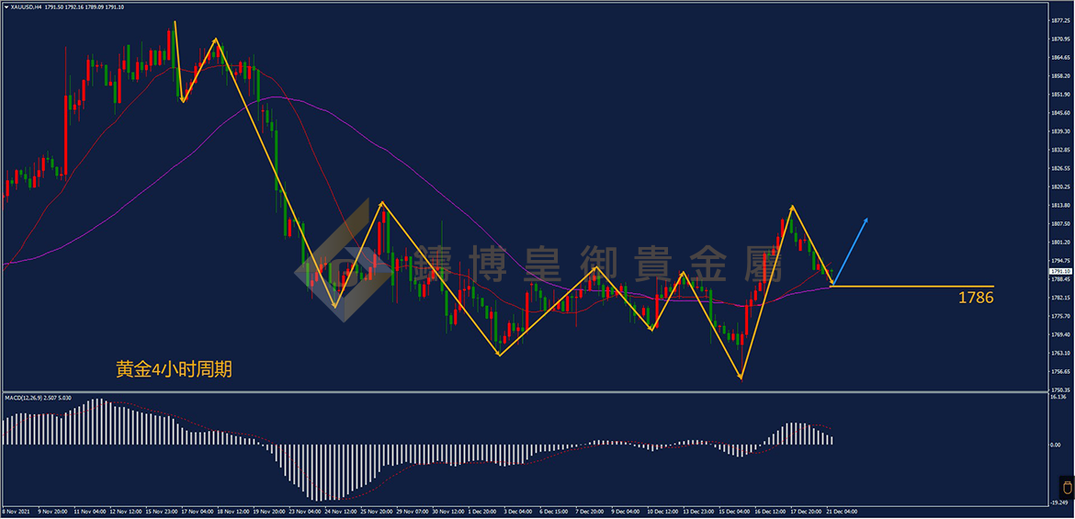Click the 3 Dec 04:00 time label
The image size is (1075, 519).
517,512
